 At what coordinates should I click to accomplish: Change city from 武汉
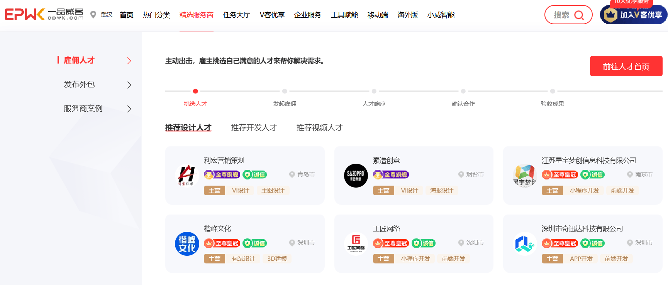click(x=107, y=15)
